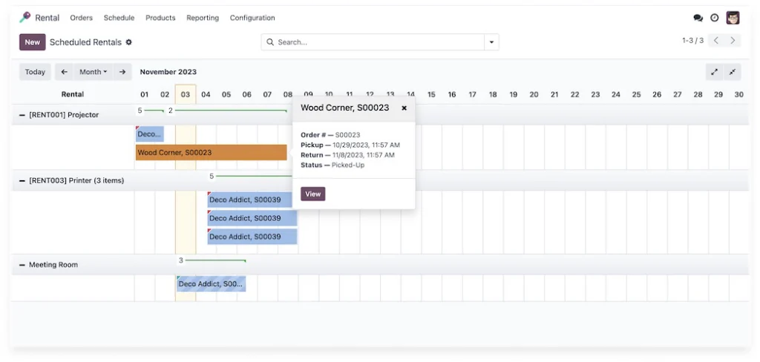Click the New button
760x362 pixels.
click(x=33, y=42)
